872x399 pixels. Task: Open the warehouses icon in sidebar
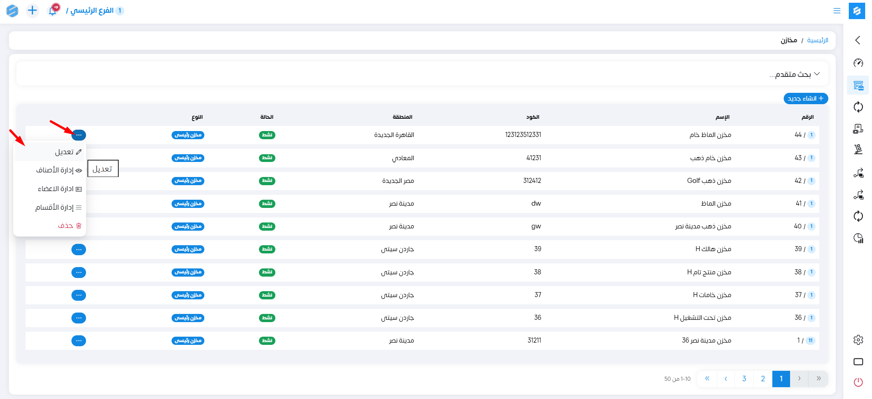coord(858,85)
